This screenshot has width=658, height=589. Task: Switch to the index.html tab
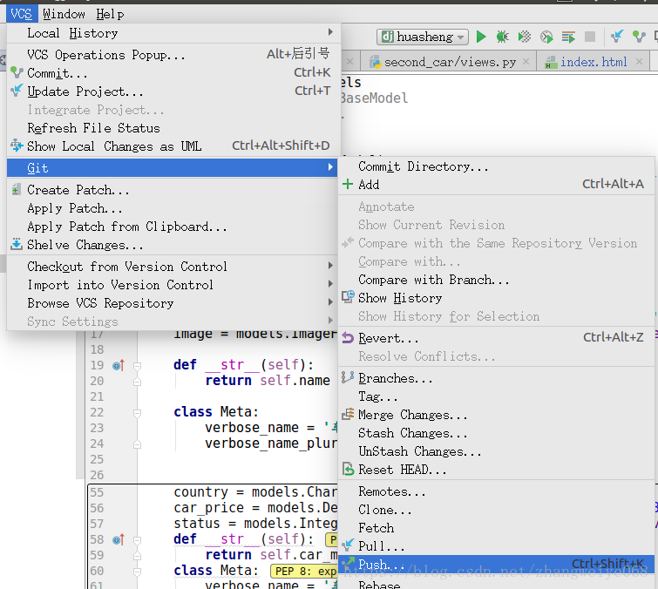pyautogui.click(x=594, y=62)
